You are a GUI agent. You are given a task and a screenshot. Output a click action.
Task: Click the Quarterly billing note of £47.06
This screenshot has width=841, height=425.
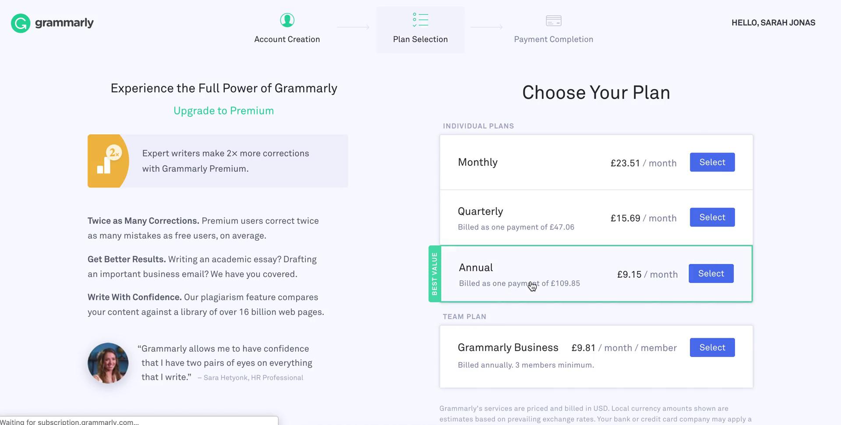(x=516, y=227)
